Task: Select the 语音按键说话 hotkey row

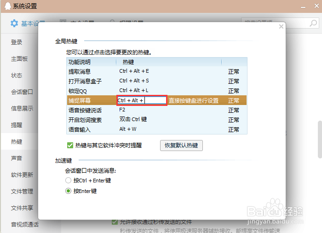Action: [x=157, y=110]
